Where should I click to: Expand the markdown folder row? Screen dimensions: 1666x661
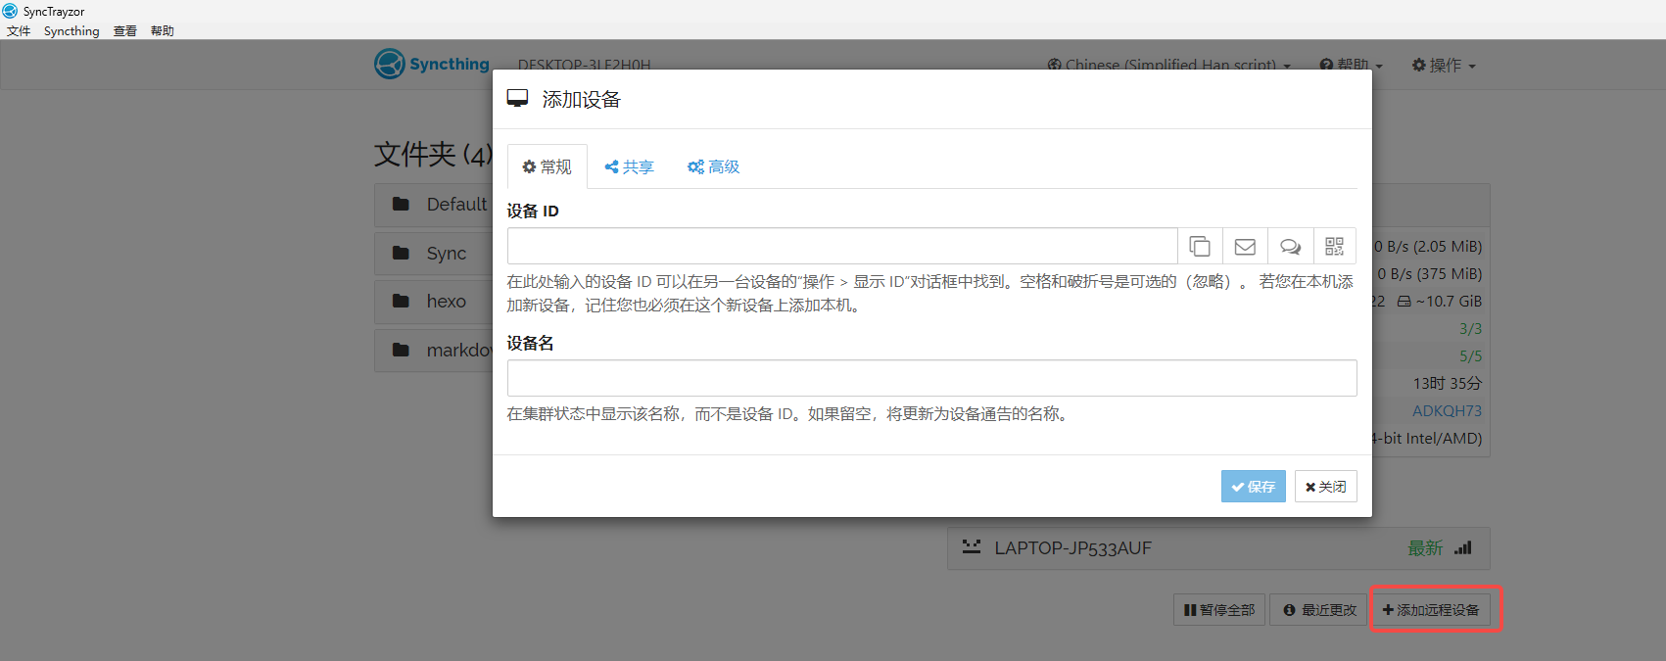[x=434, y=350]
